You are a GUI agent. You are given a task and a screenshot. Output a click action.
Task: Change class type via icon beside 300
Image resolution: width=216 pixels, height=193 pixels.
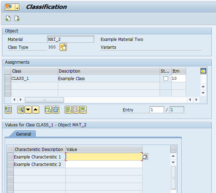coord(63,47)
